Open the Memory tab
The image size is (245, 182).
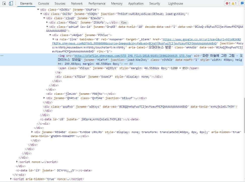click(x=117, y=4)
